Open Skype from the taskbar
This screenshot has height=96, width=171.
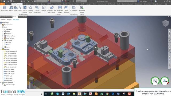pyautogui.click(x=57, y=94)
